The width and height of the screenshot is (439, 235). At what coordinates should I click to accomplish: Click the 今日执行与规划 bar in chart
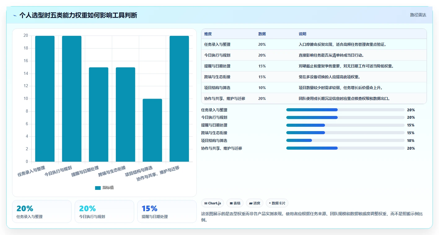point(72,99)
